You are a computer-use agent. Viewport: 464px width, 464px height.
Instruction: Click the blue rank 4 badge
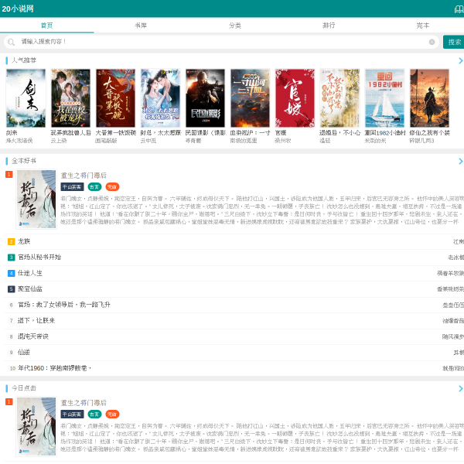pos(11,274)
